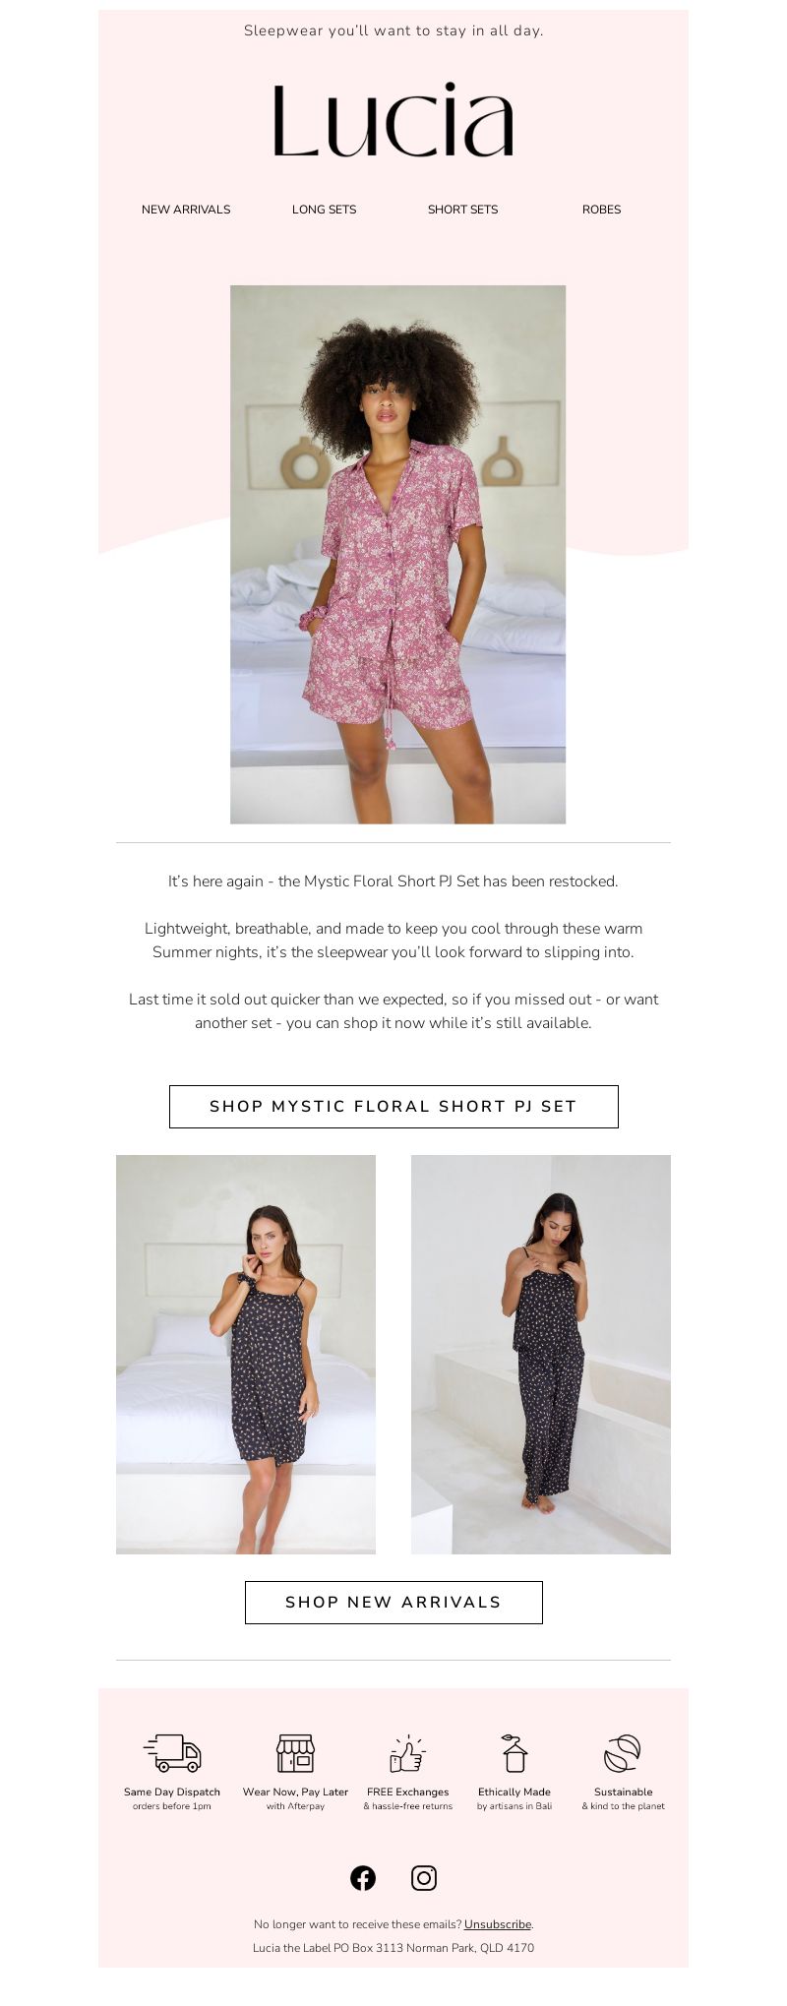Go to SHORT SETS category

(x=463, y=210)
